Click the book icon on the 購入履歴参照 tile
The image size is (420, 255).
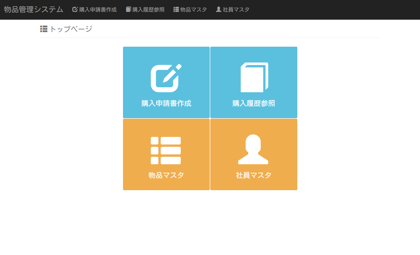tap(254, 77)
